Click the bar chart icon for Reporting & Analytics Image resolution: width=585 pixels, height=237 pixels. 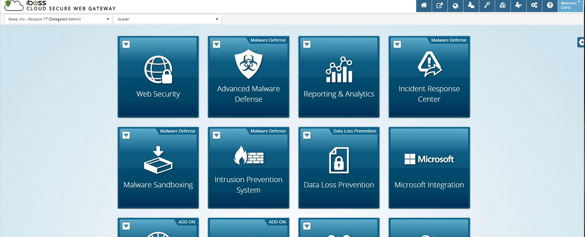(339, 69)
